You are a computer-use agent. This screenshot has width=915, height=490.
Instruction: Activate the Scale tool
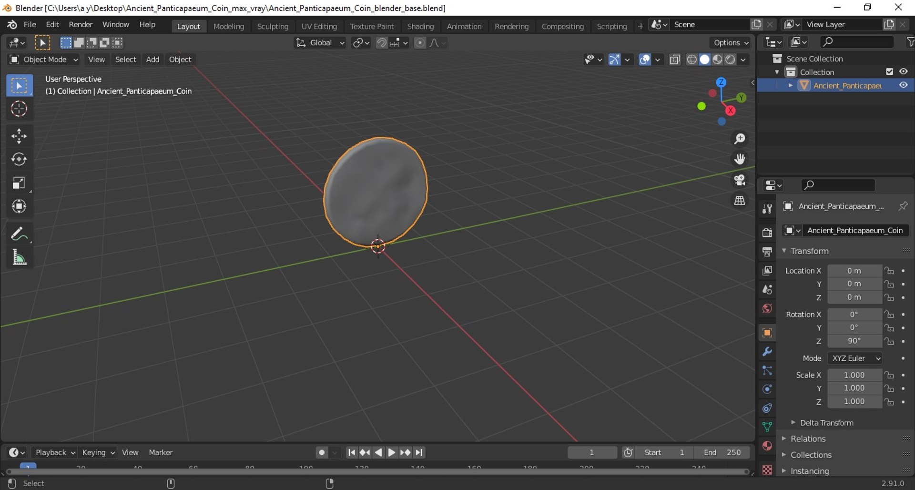click(19, 183)
